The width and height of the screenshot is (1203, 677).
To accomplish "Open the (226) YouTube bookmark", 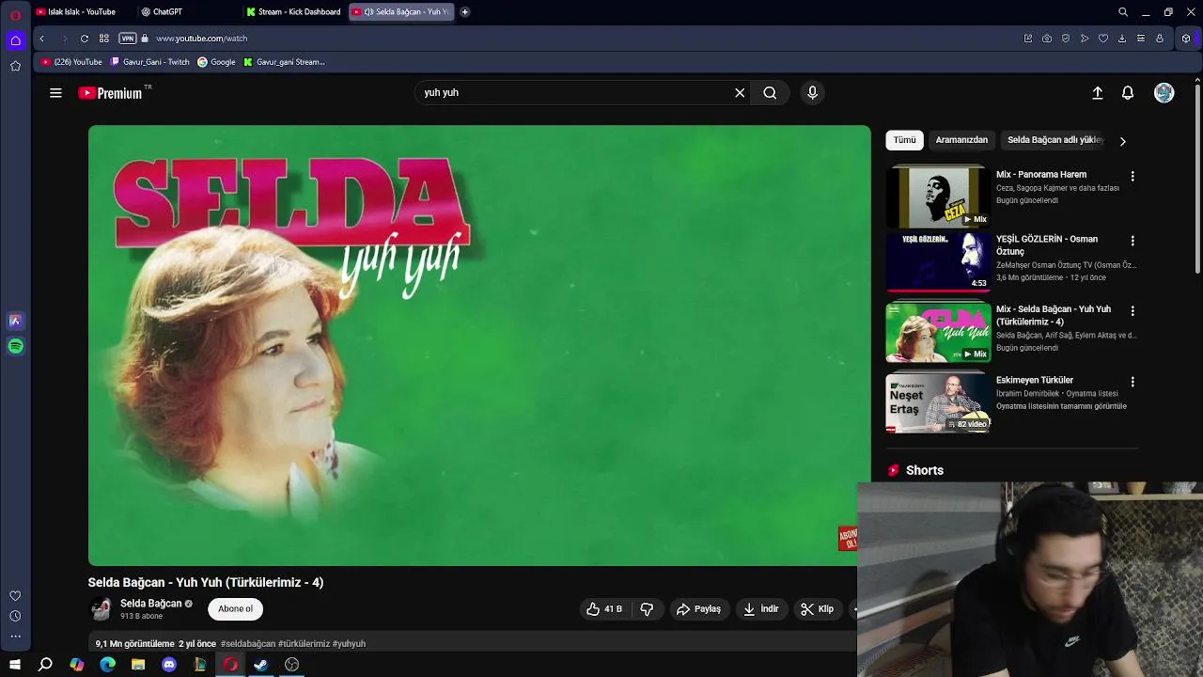I will 71,62.
